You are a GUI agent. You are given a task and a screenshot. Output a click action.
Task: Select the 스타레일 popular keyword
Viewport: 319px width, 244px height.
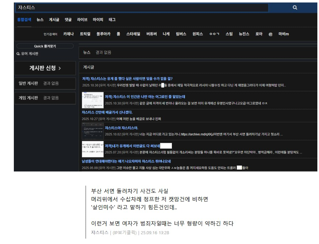point(133,34)
